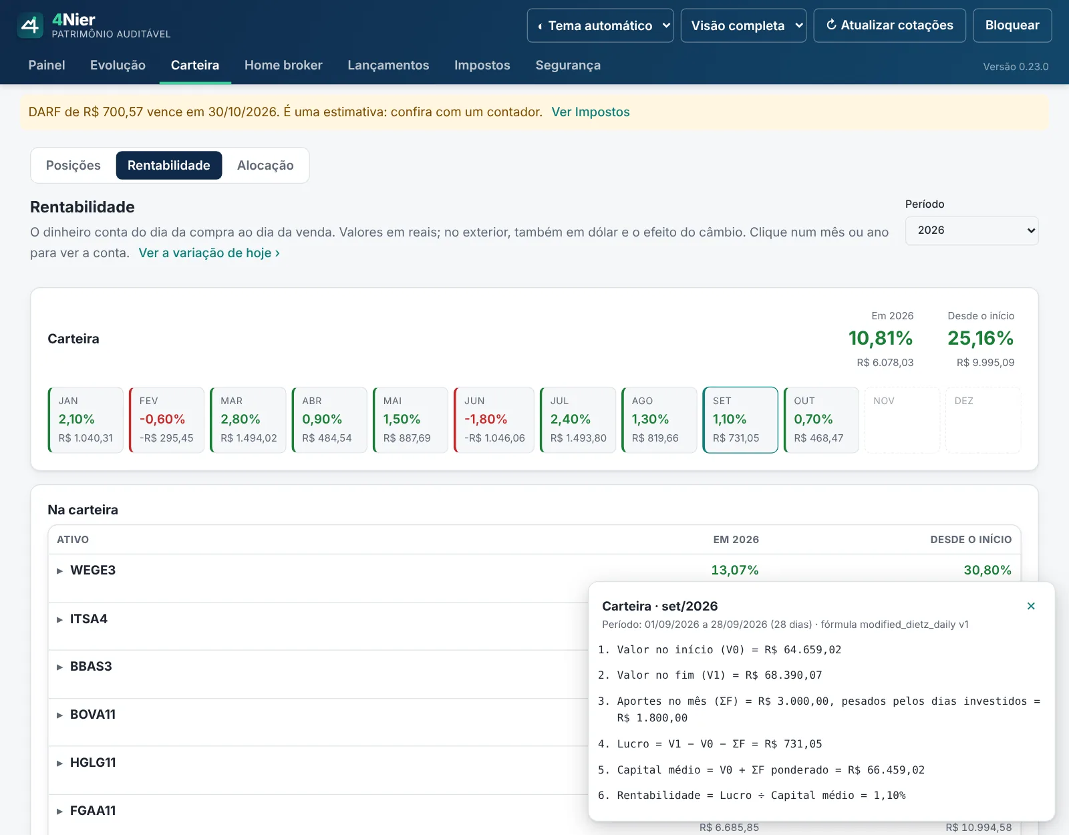The height and width of the screenshot is (835, 1069).
Task: Go to the Painel tab
Action: tap(47, 65)
